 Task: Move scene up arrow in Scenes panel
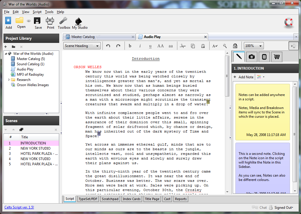(x=13, y=130)
